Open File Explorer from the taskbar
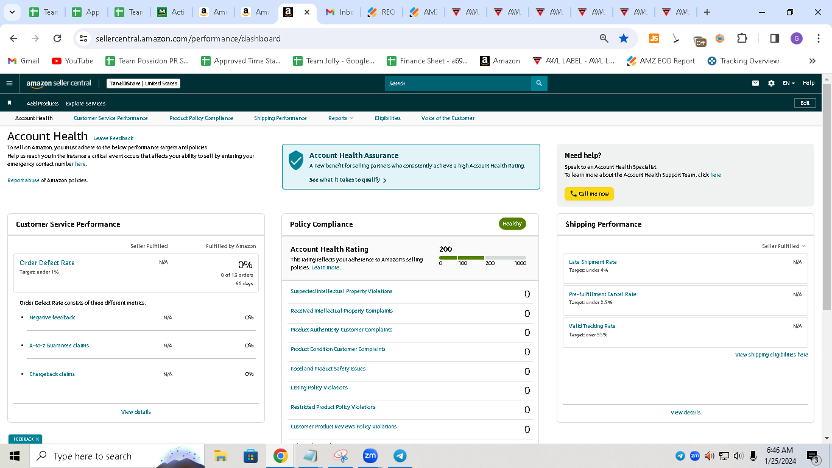The width and height of the screenshot is (832, 468). coord(220,456)
